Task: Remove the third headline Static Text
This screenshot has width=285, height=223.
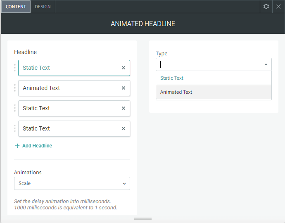Action: [123, 108]
